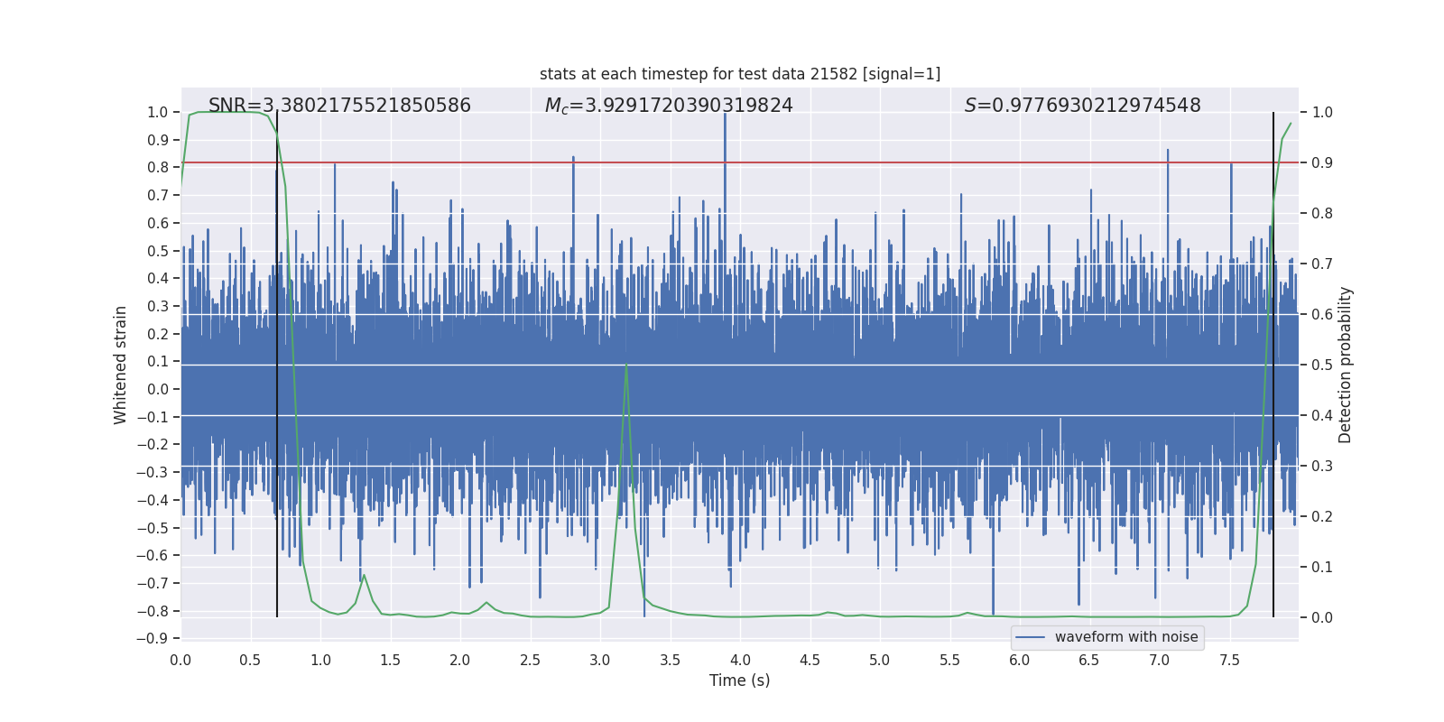Click the 1.0 tick on the left strain axis

(157, 112)
